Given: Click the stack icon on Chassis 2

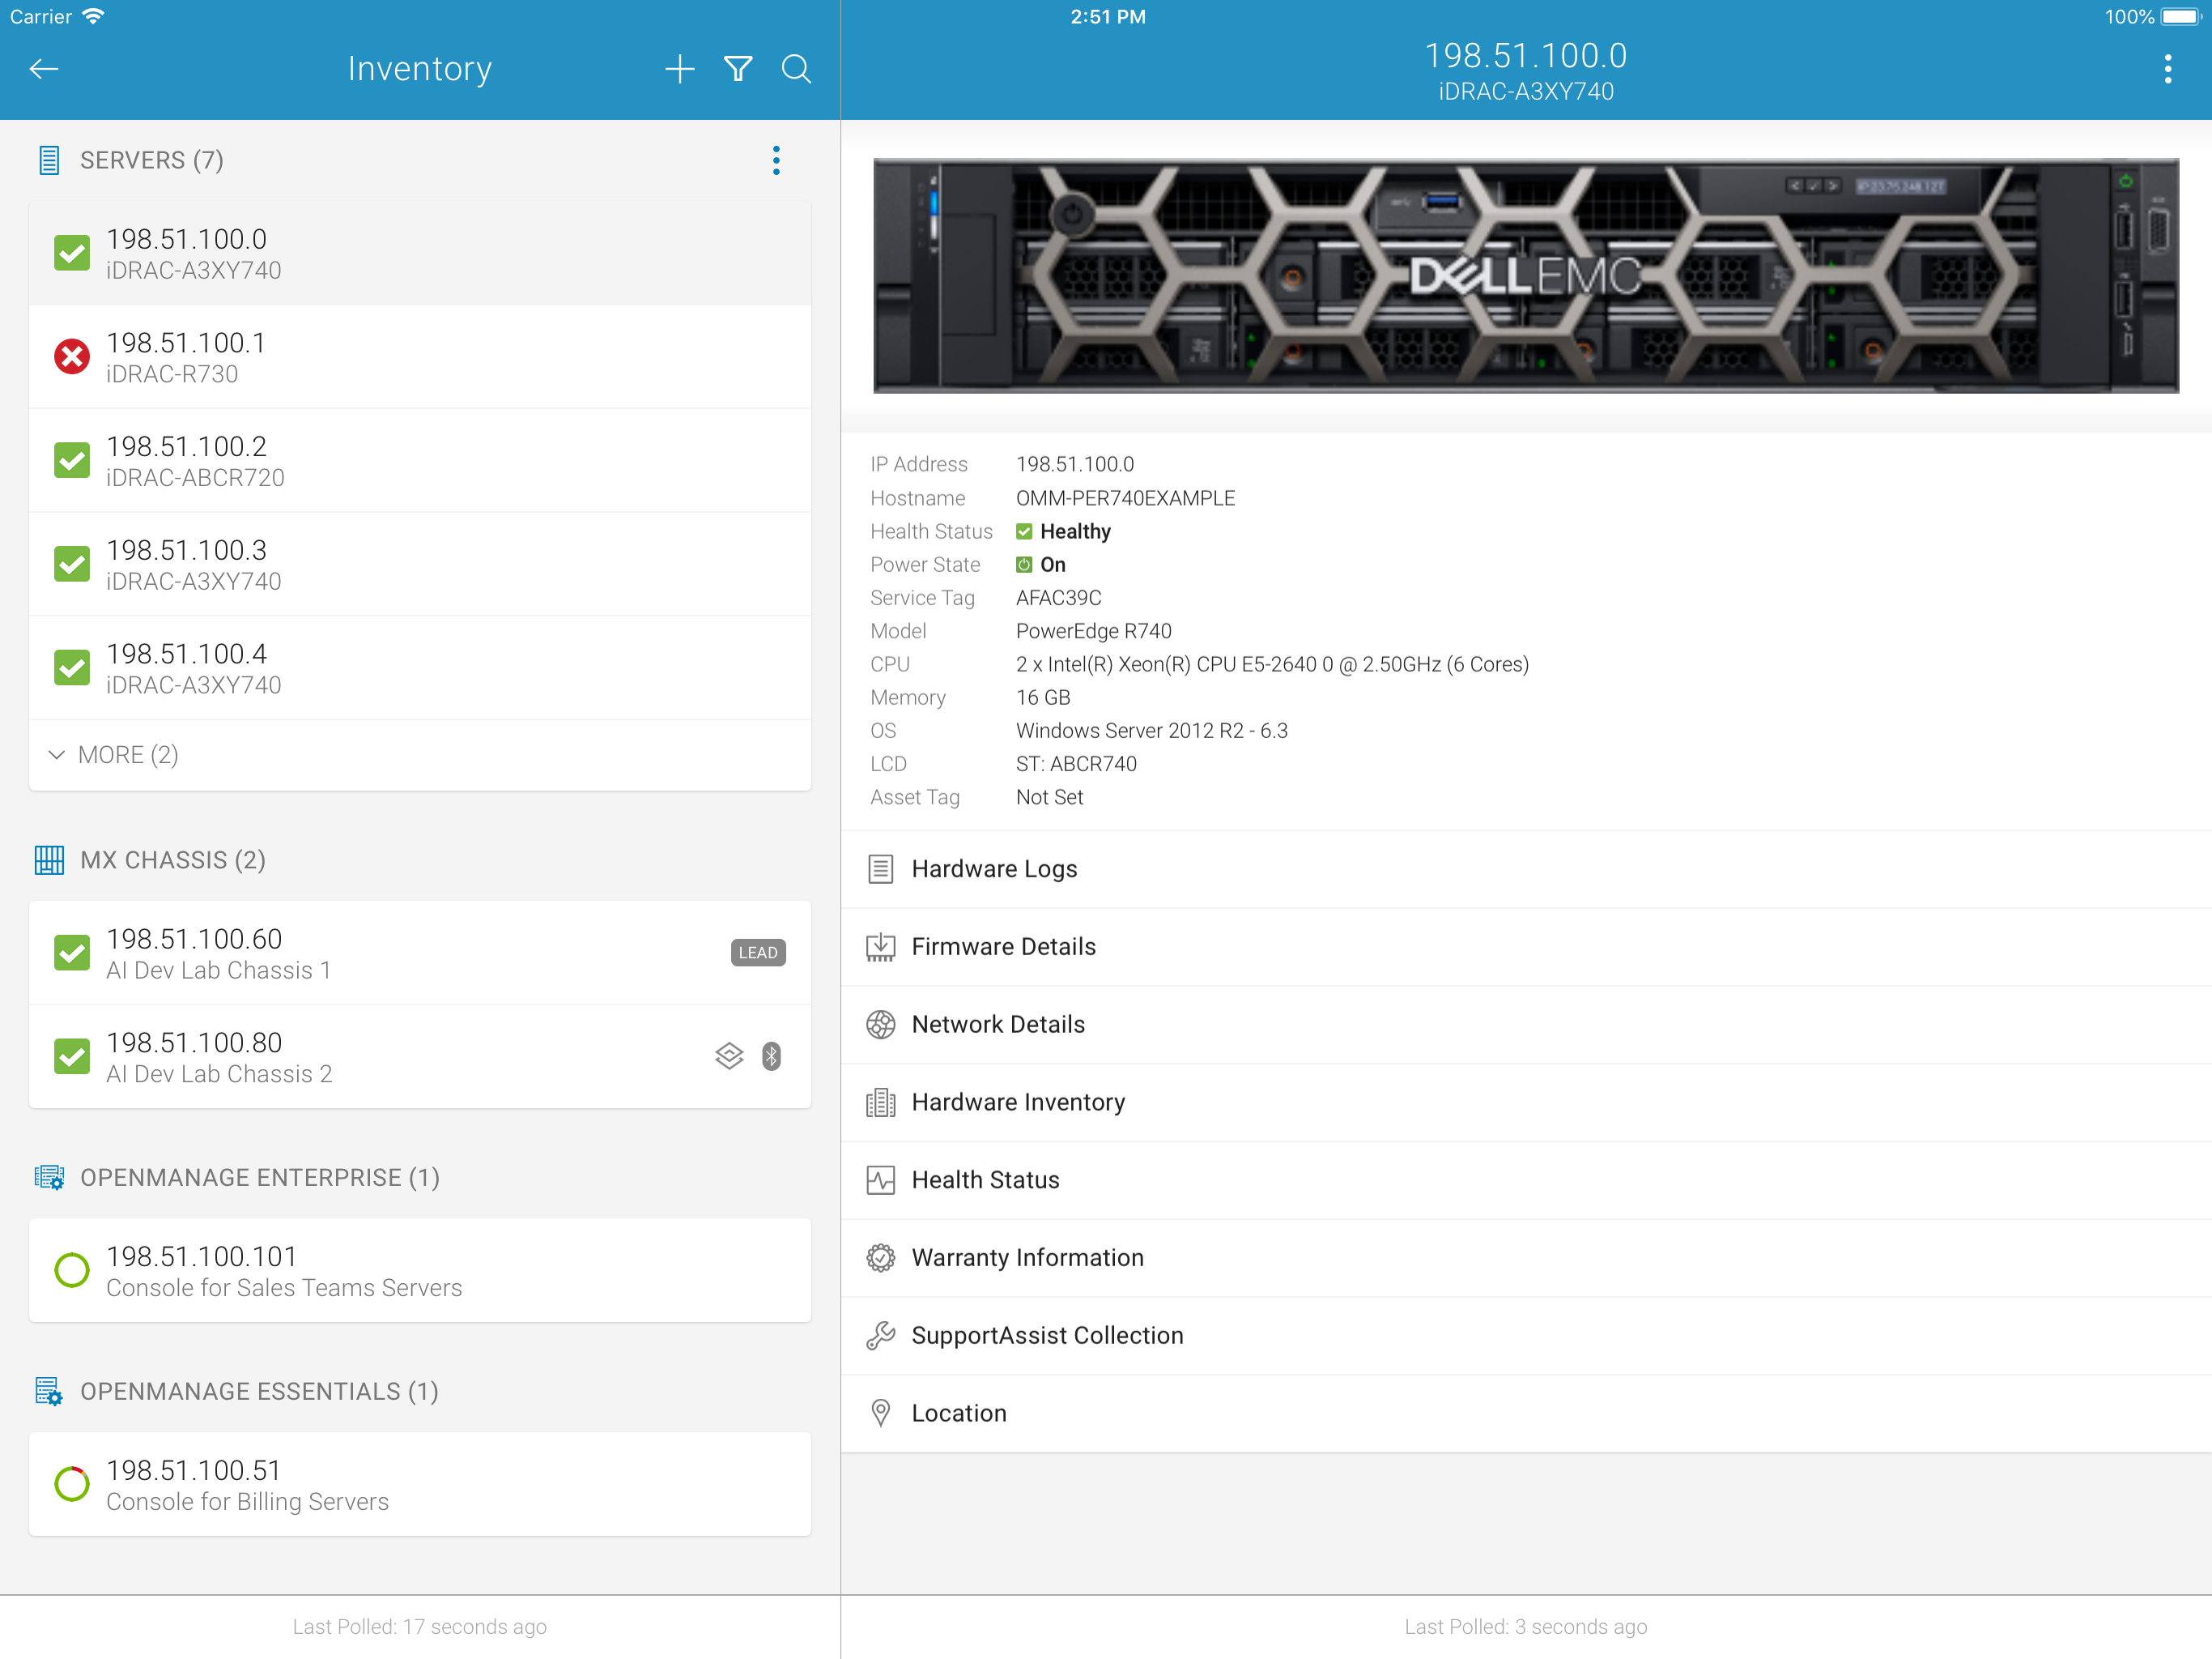Looking at the screenshot, I should point(729,1056).
